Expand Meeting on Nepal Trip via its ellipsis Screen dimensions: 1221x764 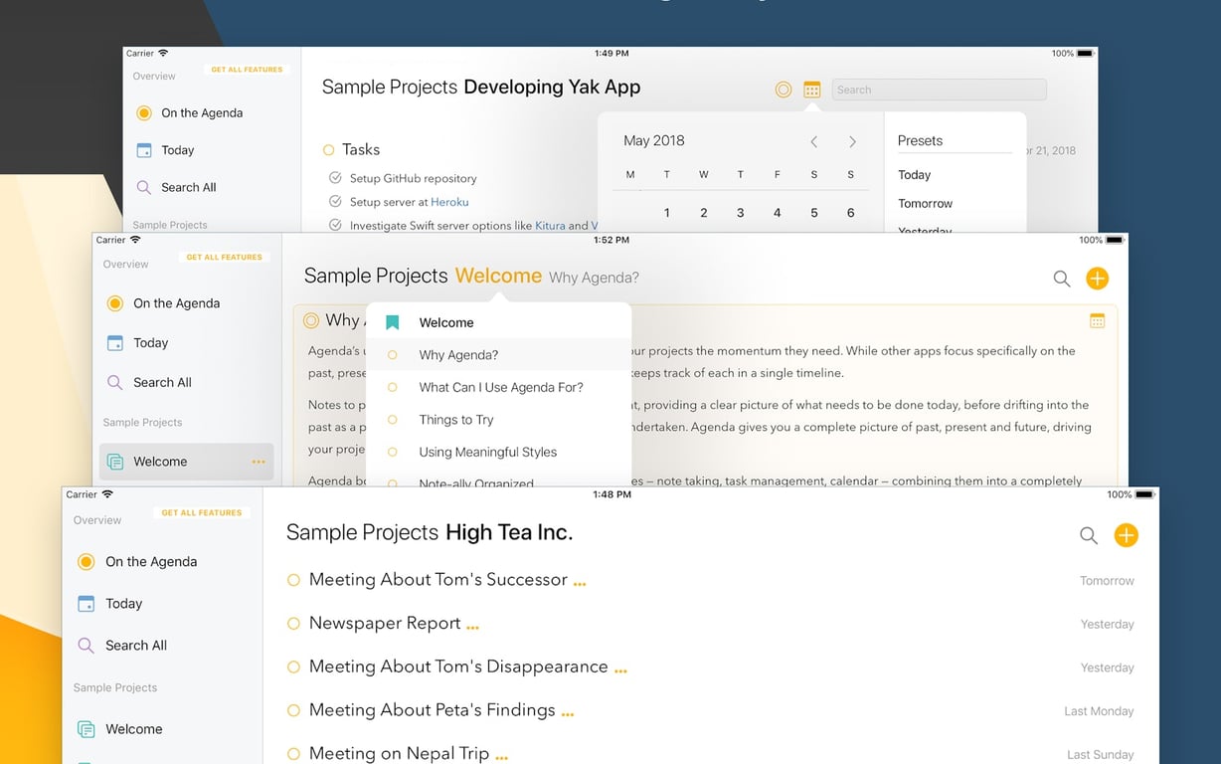click(x=503, y=756)
